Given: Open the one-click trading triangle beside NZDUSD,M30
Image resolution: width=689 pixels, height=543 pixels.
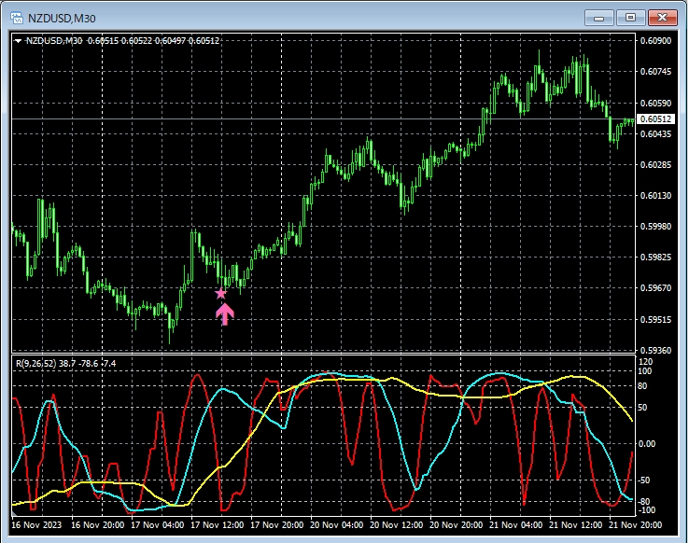Looking at the screenshot, I should (18, 40).
